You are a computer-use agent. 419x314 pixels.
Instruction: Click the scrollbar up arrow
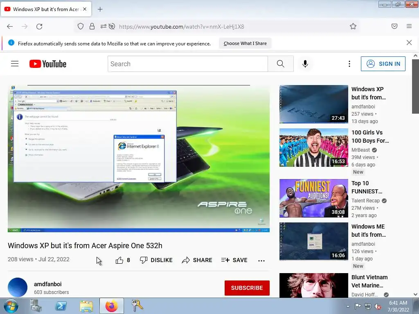click(x=415, y=56)
